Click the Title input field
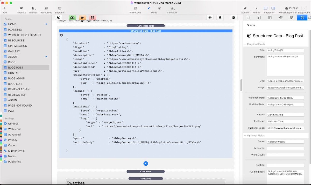 (285, 50)
